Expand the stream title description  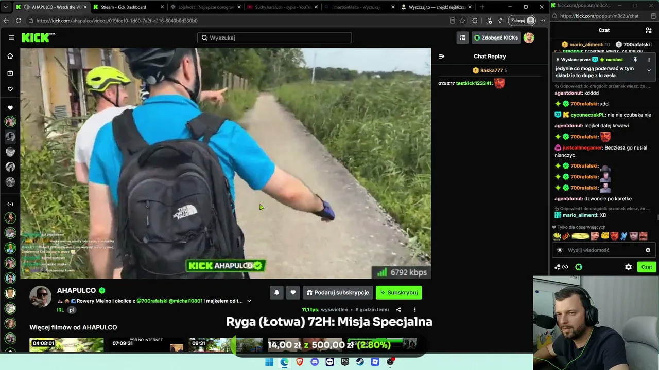click(249, 301)
